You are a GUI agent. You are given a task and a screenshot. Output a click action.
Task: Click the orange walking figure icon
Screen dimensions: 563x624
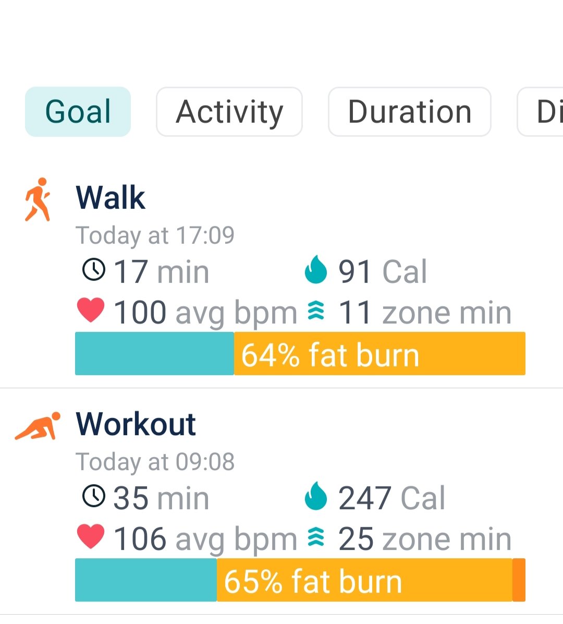(38, 200)
